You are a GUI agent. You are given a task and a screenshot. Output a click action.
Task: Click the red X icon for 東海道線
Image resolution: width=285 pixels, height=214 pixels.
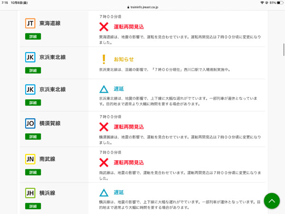tap(104, 27)
